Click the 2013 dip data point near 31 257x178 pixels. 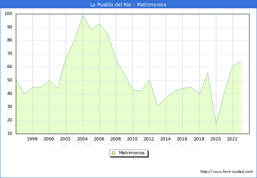tap(157, 106)
